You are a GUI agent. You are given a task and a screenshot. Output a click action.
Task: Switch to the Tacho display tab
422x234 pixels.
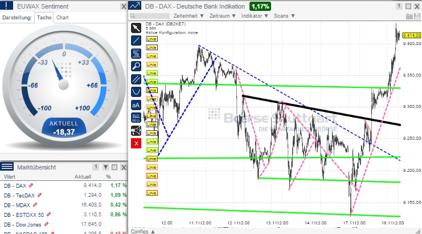[x=44, y=18]
